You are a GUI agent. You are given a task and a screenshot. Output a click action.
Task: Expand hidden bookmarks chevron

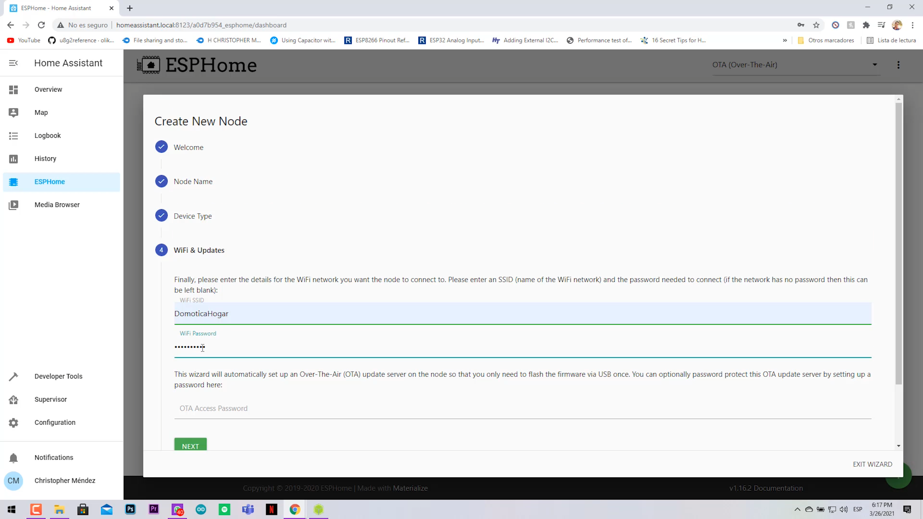(785, 40)
